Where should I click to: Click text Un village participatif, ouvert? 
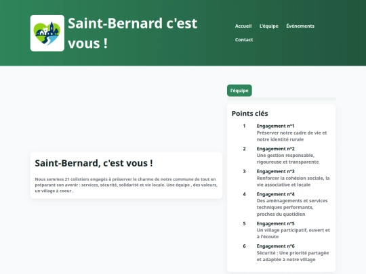coord(293,233)
